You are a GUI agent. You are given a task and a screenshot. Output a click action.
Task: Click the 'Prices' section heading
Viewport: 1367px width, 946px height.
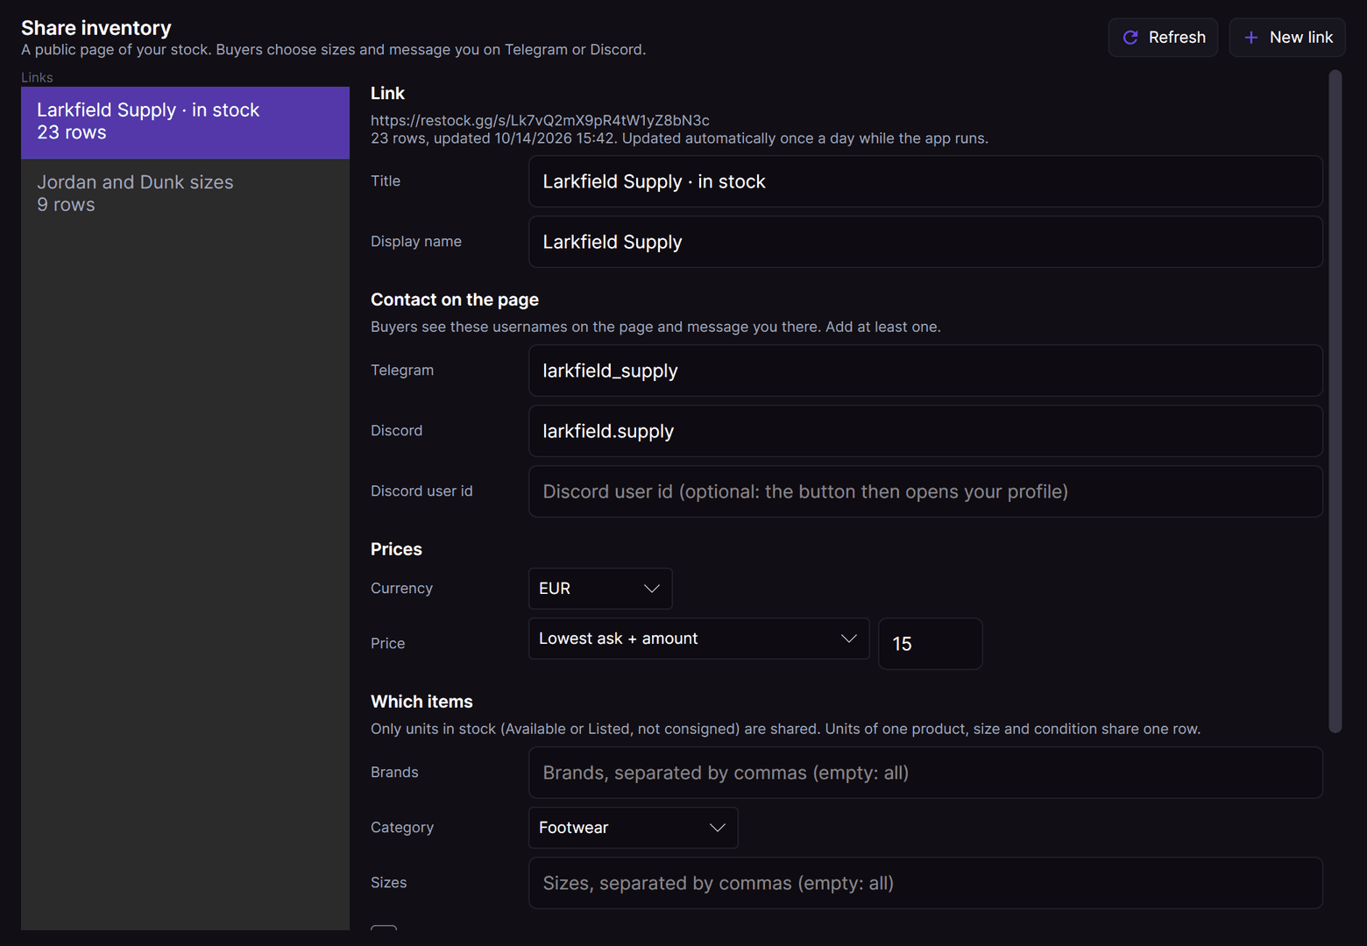pos(396,549)
